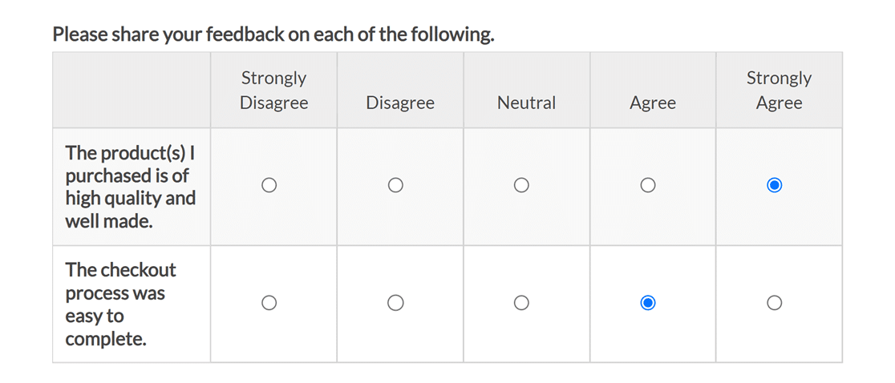895x383 pixels.
Task: Select Disagree for product quality statement
Action: [x=395, y=185]
